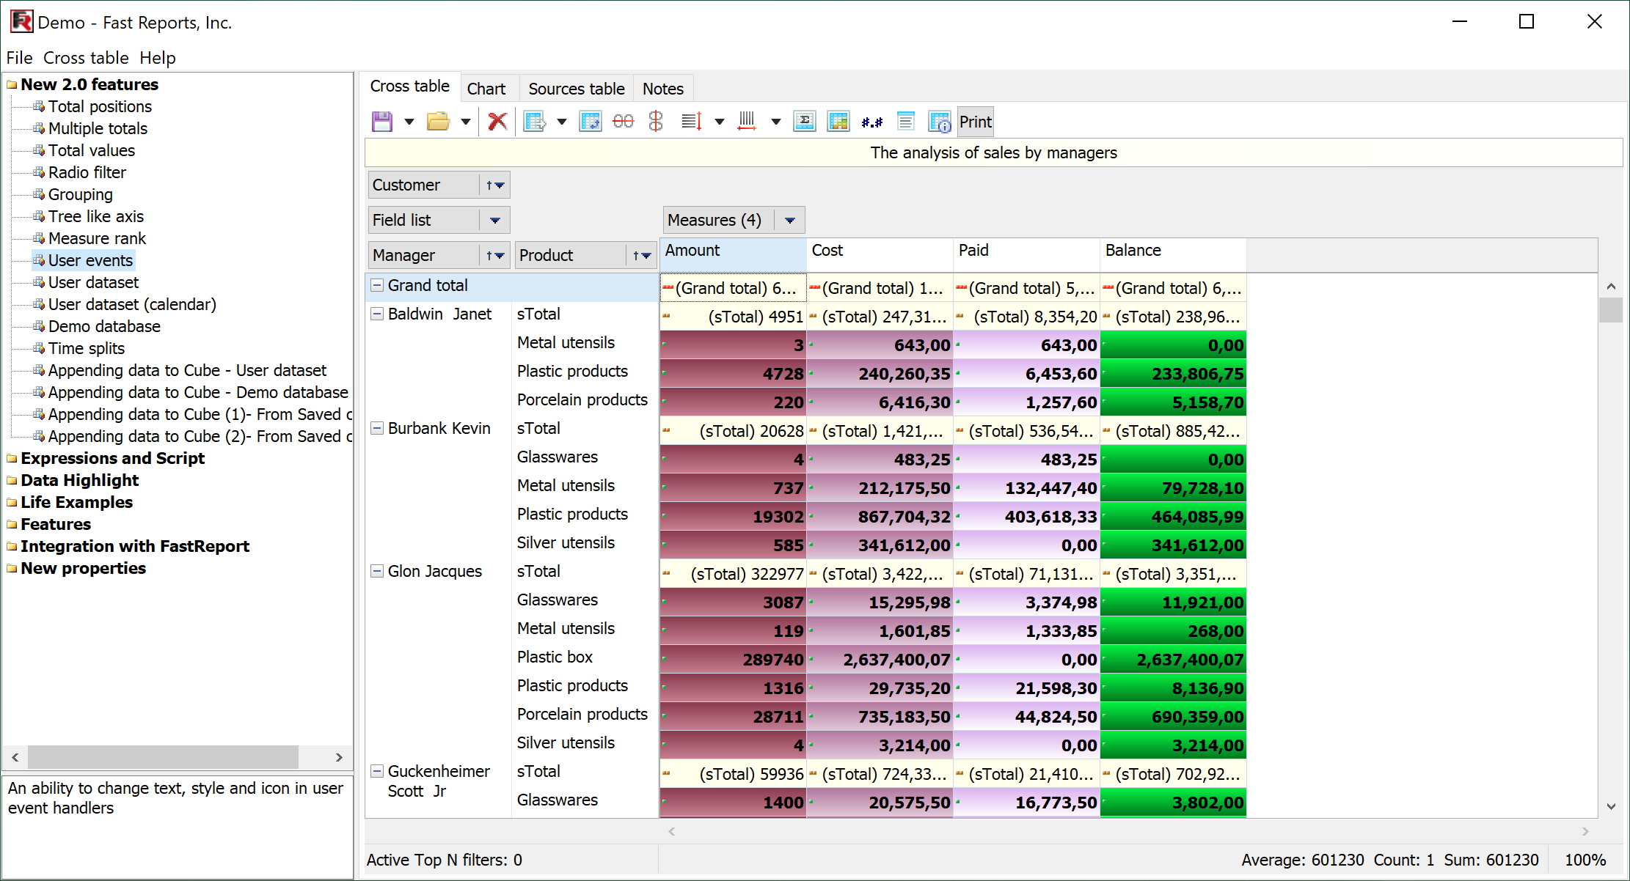Click the red X clear icon
Image resolution: width=1630 pixels, height=881 pixels.
coord(497,122)
